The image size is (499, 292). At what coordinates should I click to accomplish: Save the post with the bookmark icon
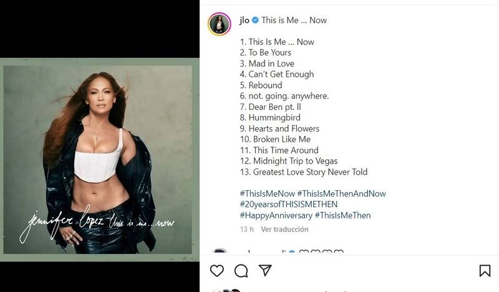pyautogui.click(x=485, y=271)
